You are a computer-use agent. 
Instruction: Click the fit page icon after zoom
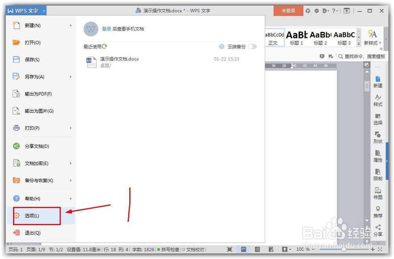380,249
